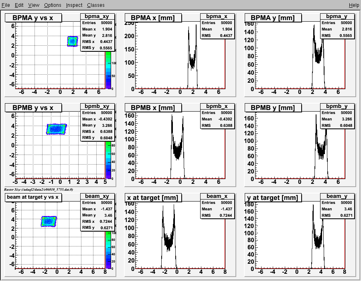This screenshot has width=361, height=281.
Task: Select the 'BPMB y [mm]' plot title
Action: tap(273, 108)
